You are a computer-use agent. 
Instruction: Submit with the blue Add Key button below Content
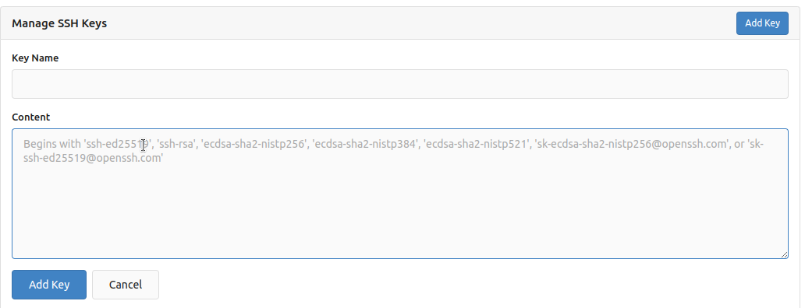49,285
